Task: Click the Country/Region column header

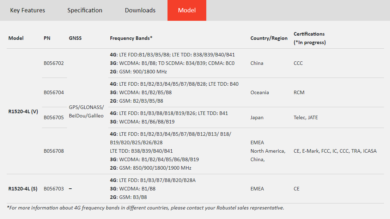Action: coord(269,38)
